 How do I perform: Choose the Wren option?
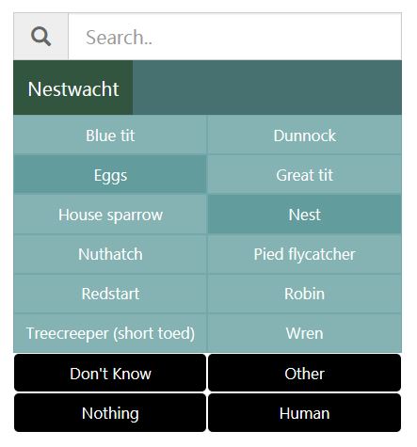(304, 333)
